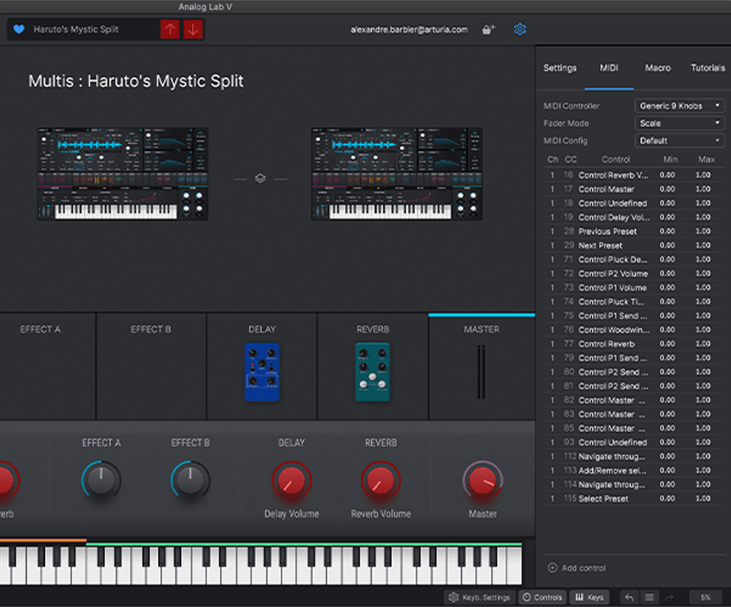Toggle the Keys keyboard button
The width and height of the screenshot is (731, 607).
(x=590, y=598)
